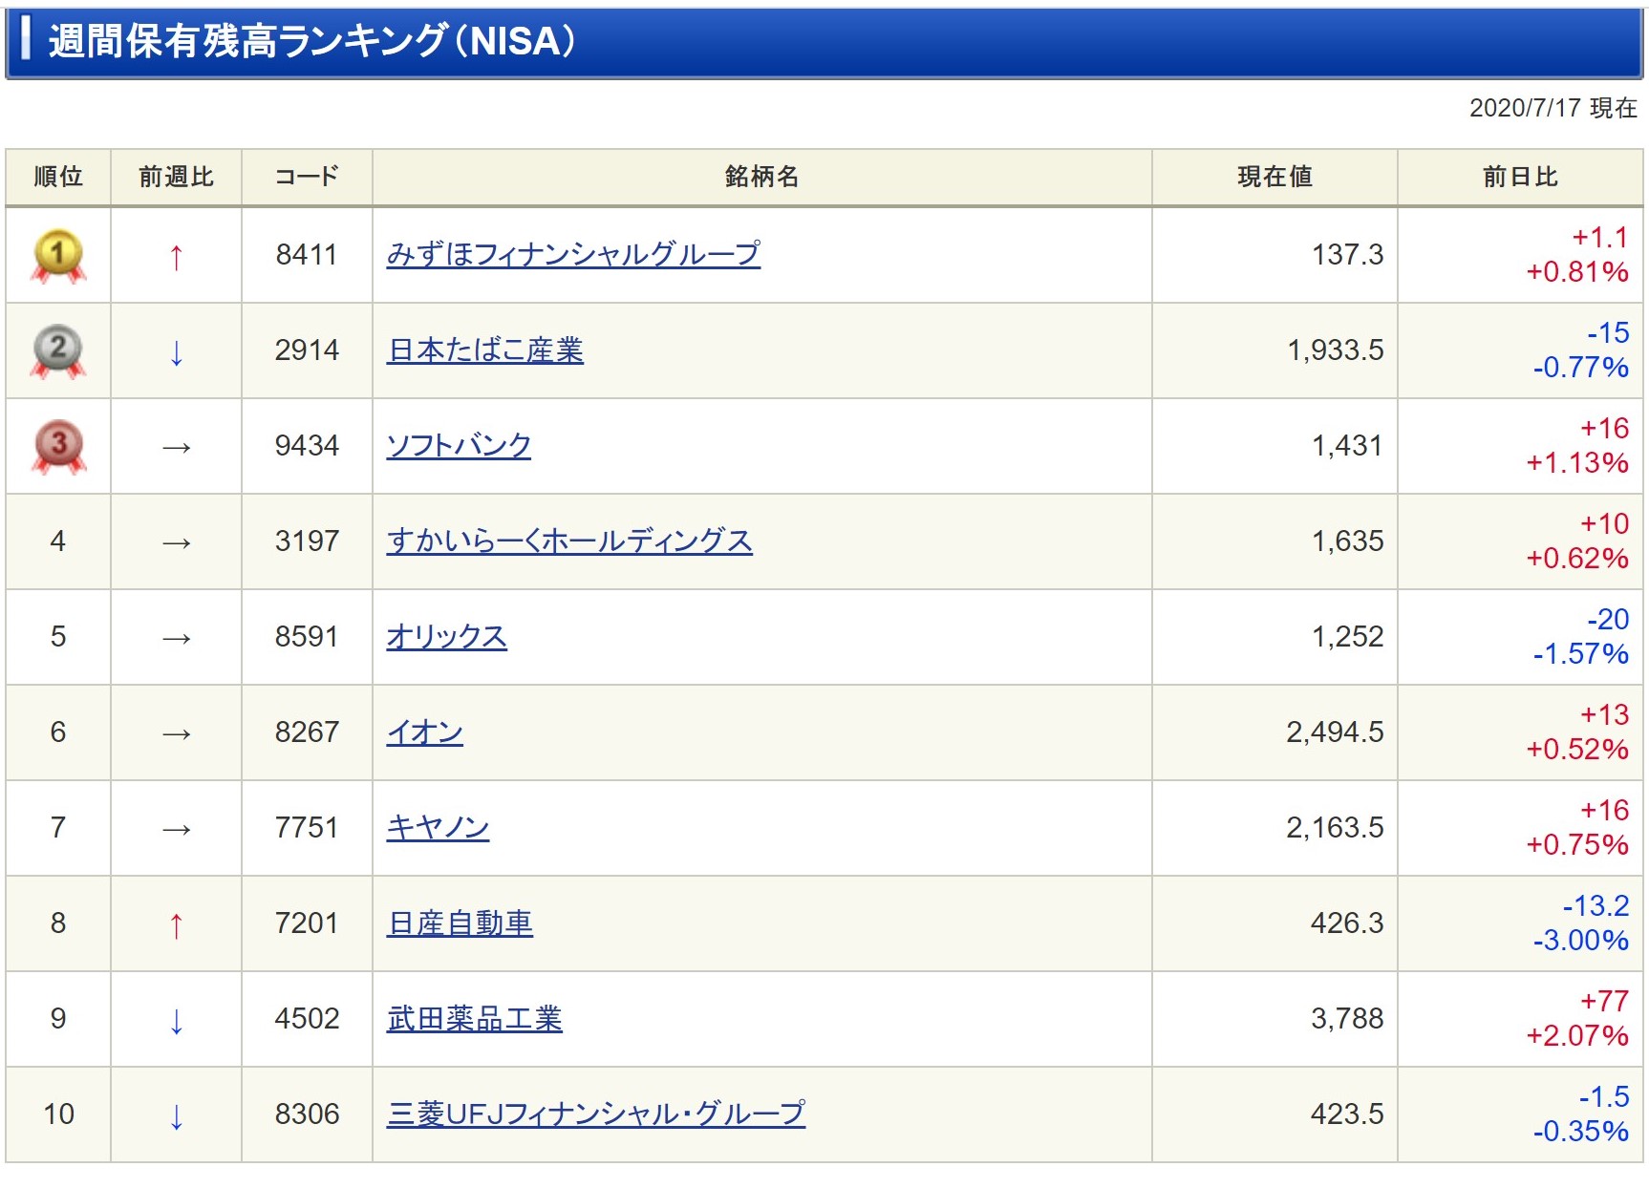
Task: Click current price 137.3
Action: coord(1347,255)
